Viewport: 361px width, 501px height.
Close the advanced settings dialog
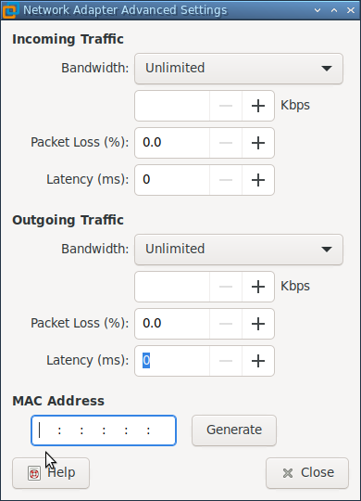click(x=307, y=473)
